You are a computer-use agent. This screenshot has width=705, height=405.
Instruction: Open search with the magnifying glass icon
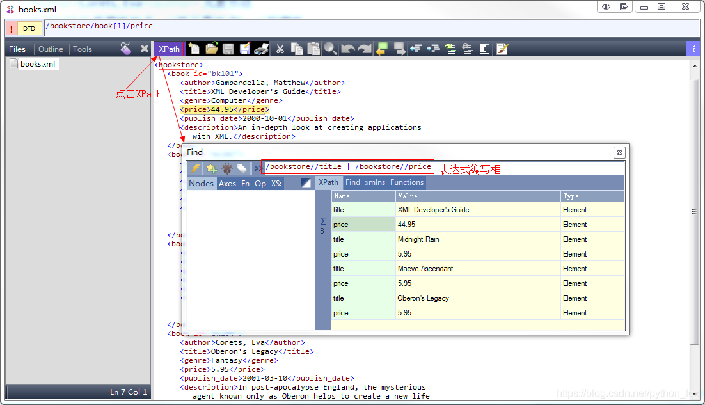[331, 49]
